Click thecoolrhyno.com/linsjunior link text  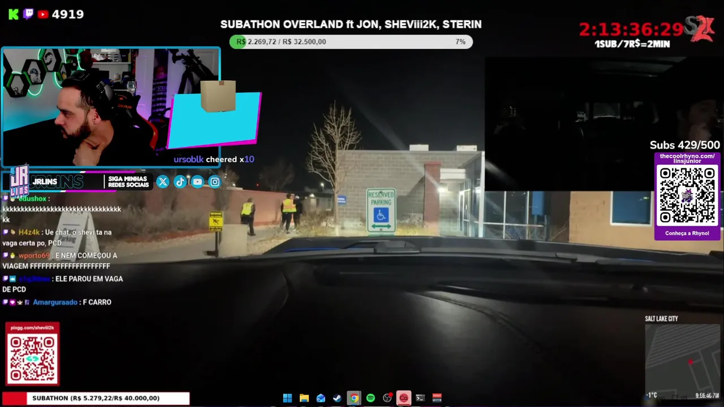[687, 158]
